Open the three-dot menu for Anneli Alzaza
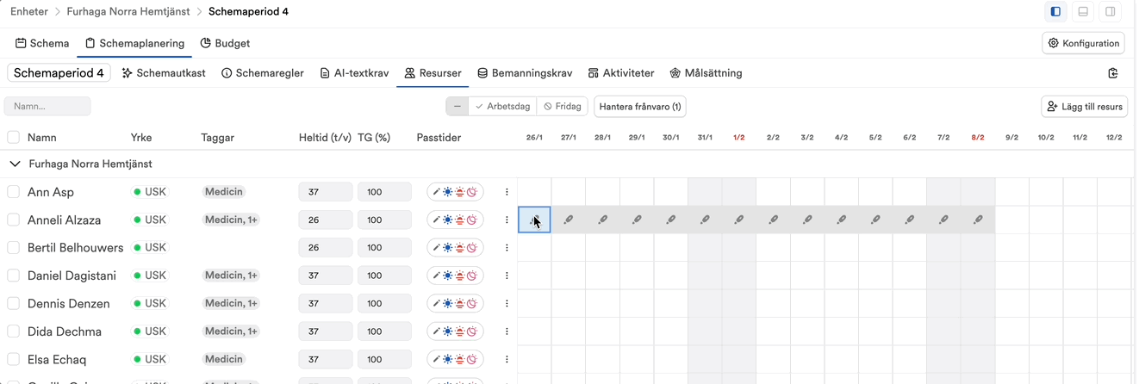This screenshot has height=384, width=1139. 507,220
